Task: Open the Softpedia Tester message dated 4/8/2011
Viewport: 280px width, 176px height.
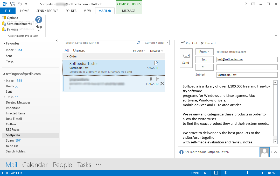Action: point(114,68)
